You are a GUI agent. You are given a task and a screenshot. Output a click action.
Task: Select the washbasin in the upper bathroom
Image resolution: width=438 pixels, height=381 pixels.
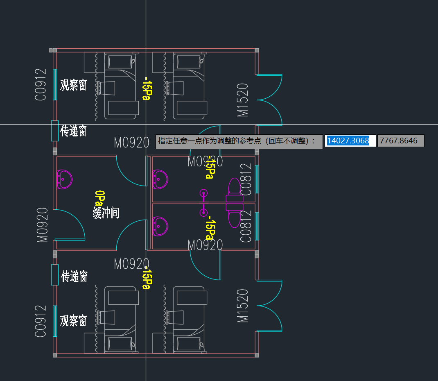click(x=160, y=179)
